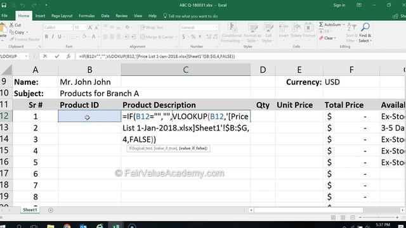Open the General number format dropdown
The height and width of the screenshot is (228, 406).
pos(216,27)
